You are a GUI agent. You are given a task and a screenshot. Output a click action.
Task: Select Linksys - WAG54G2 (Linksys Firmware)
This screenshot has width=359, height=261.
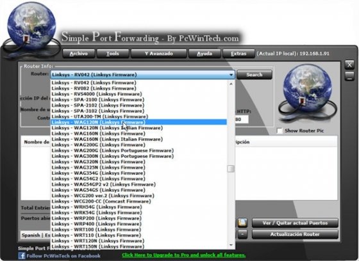138,178
